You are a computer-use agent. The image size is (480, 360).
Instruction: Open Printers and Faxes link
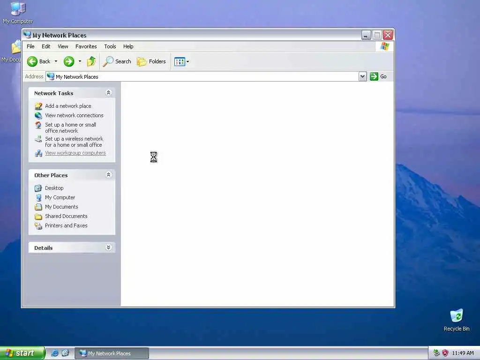pos(66,225)
